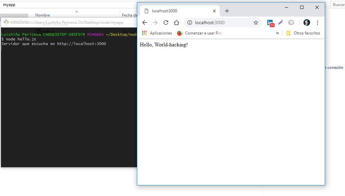Screen dimensions: 345x196
Task: Click the grayed forward navigation arrow
Action: tap(155, 22)
